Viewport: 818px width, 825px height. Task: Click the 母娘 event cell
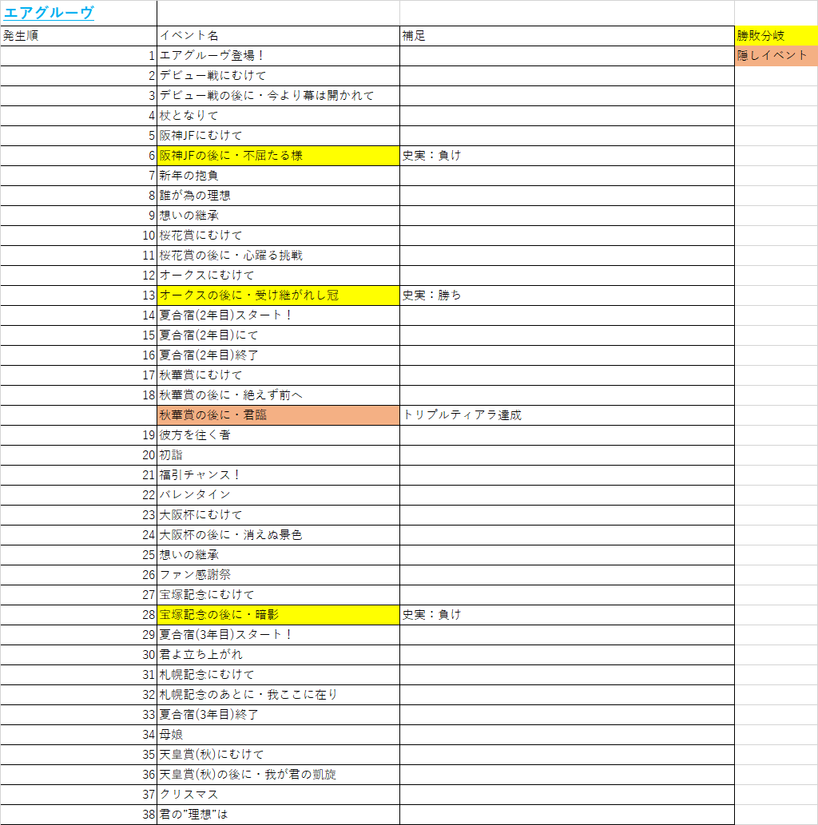(278, 735)
